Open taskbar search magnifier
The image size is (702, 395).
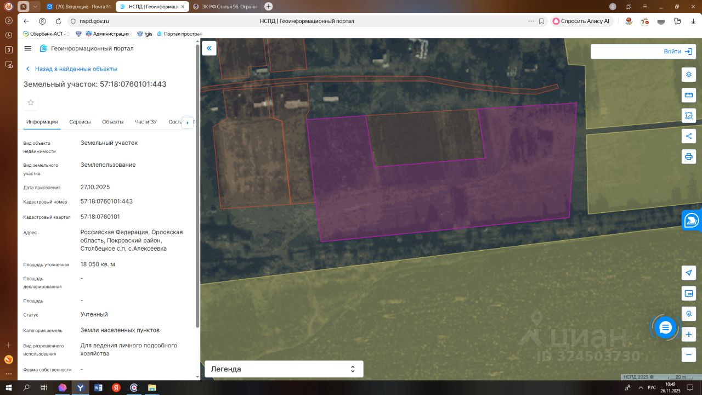[26, 387]
